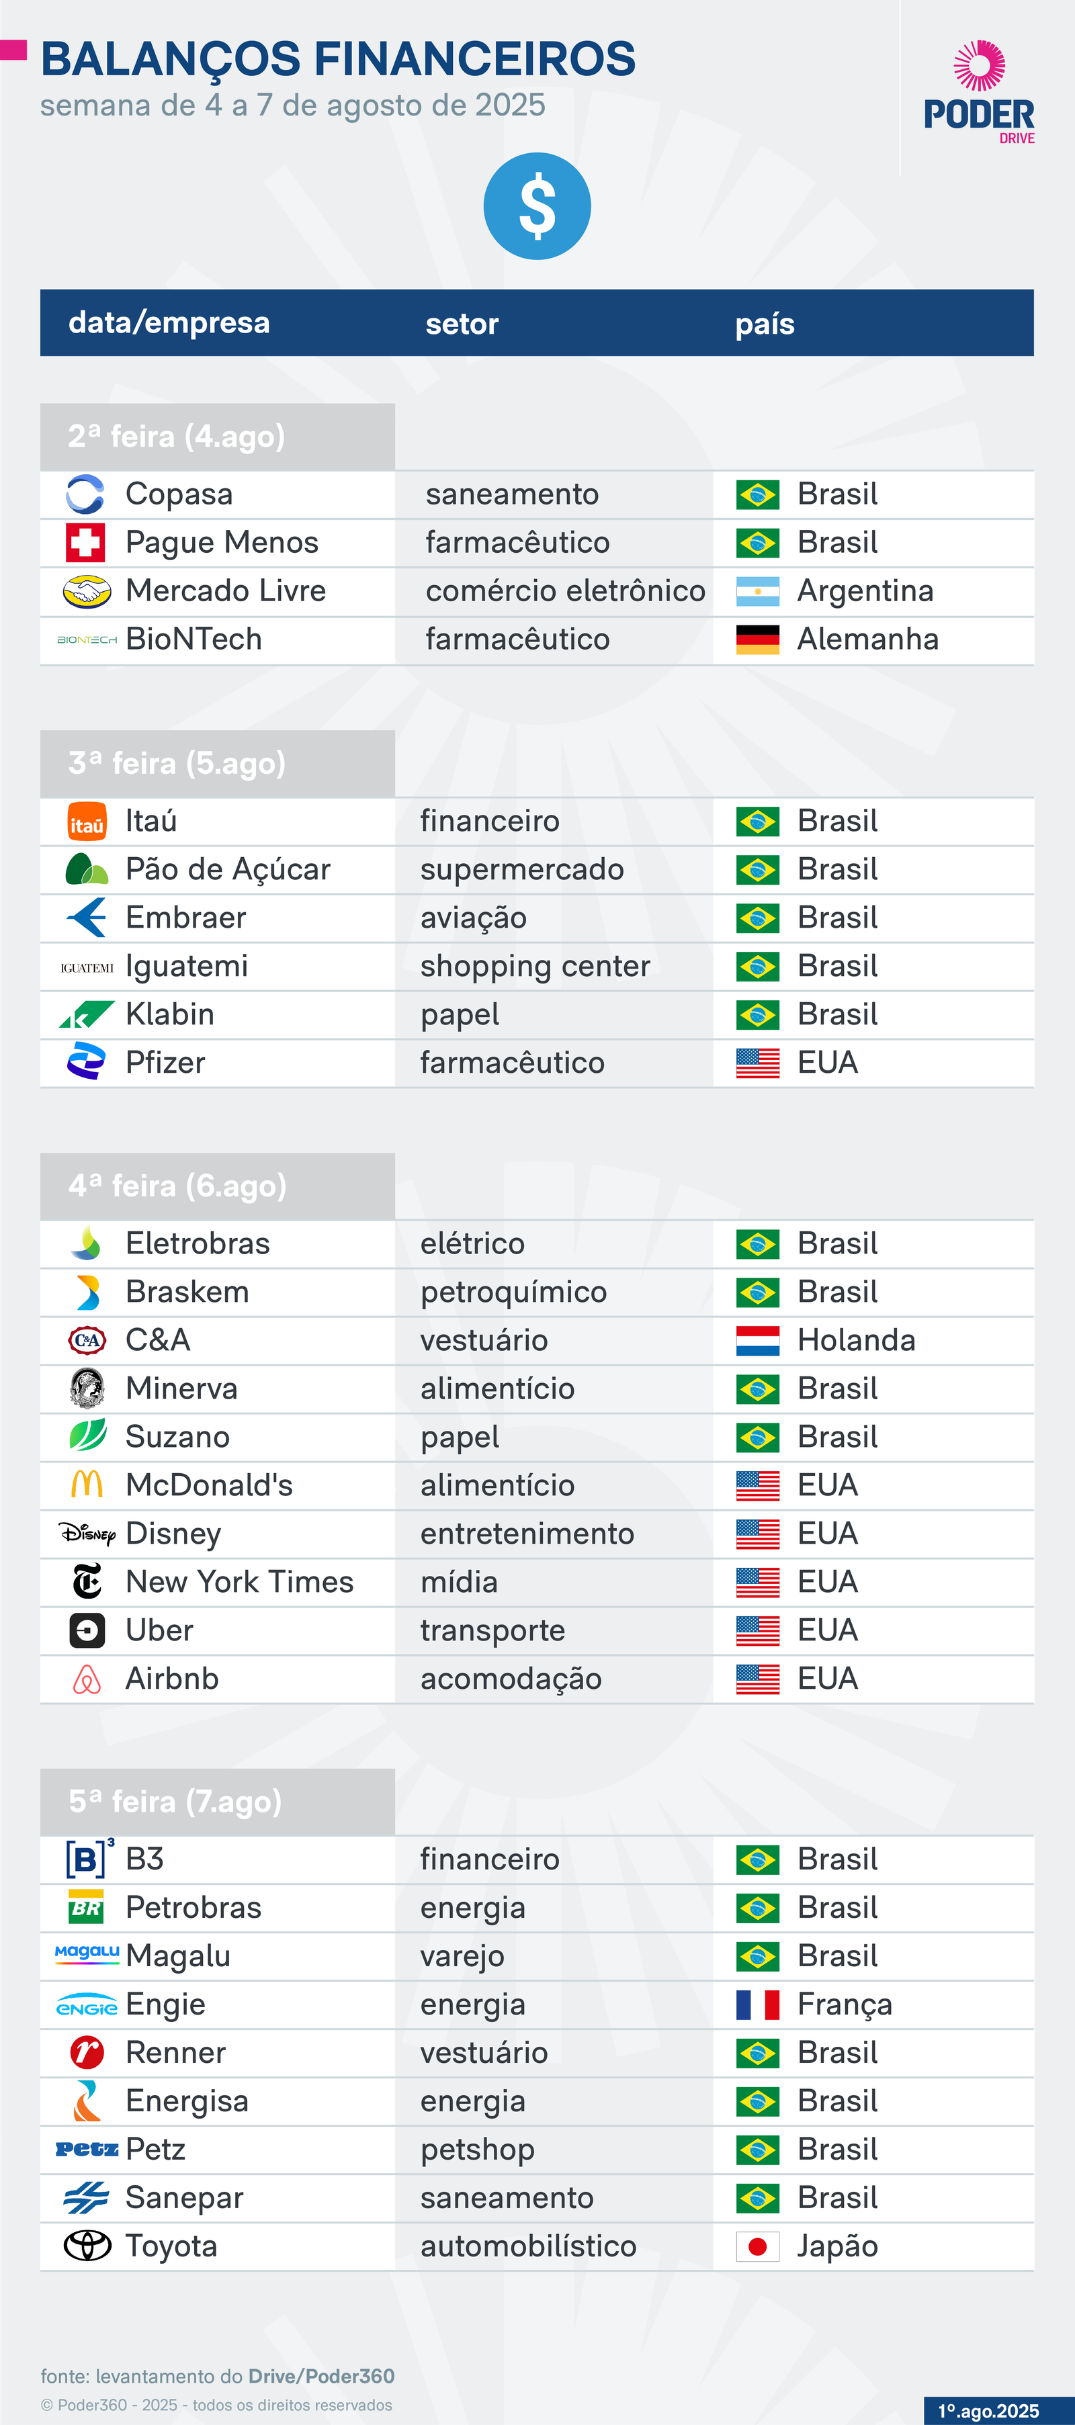The height and width of the screenshot is (2425, 1075).
Task: Select the 'data/empresa' column header
Action: point(169,323)
